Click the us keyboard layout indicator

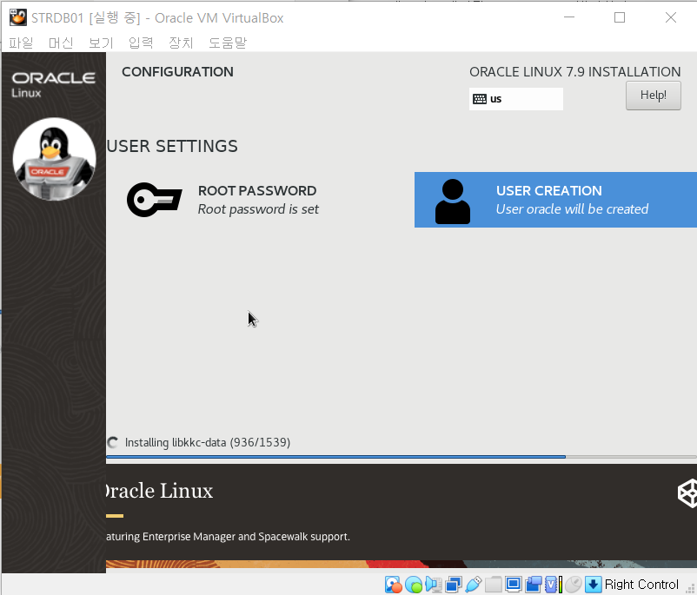tap(516, 99)
